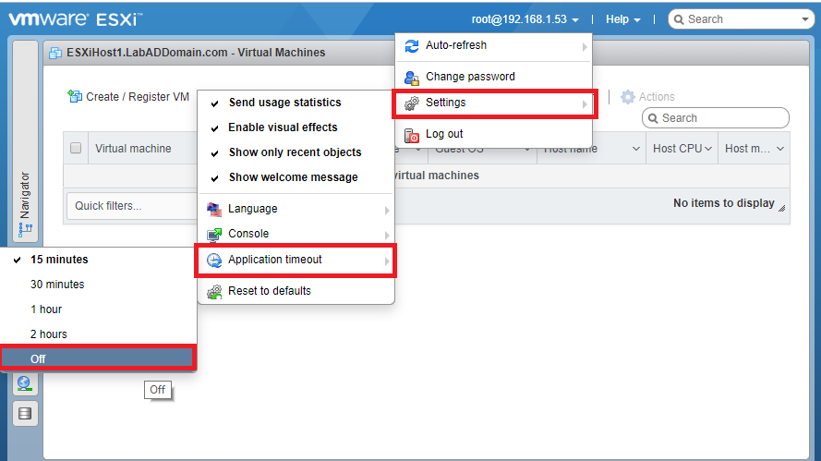Viewport: 821px width, 461px height.
Task: Click the Create / Register VM icon
Action: click(x=76, y=96)
